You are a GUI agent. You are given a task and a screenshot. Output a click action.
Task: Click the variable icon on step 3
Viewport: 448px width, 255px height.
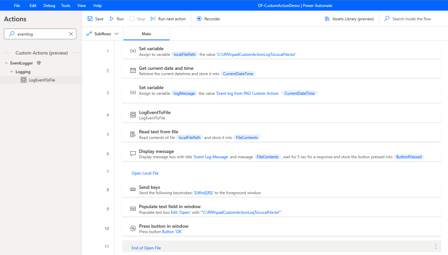(133, 92)
